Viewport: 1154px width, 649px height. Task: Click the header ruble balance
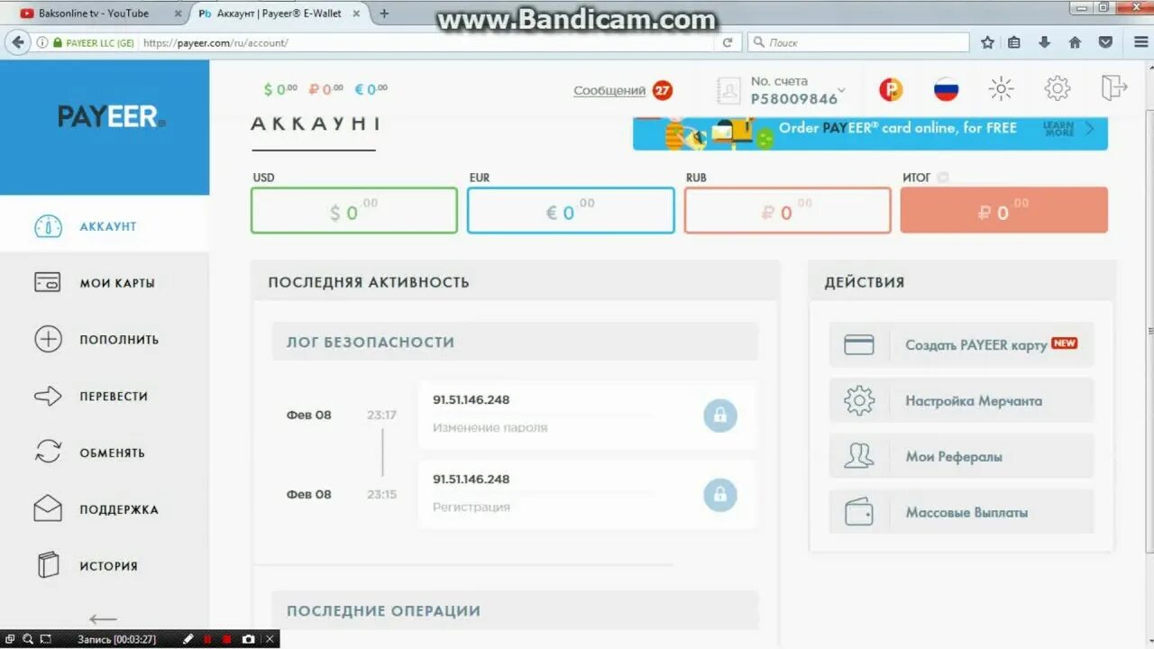coord(325,89)
